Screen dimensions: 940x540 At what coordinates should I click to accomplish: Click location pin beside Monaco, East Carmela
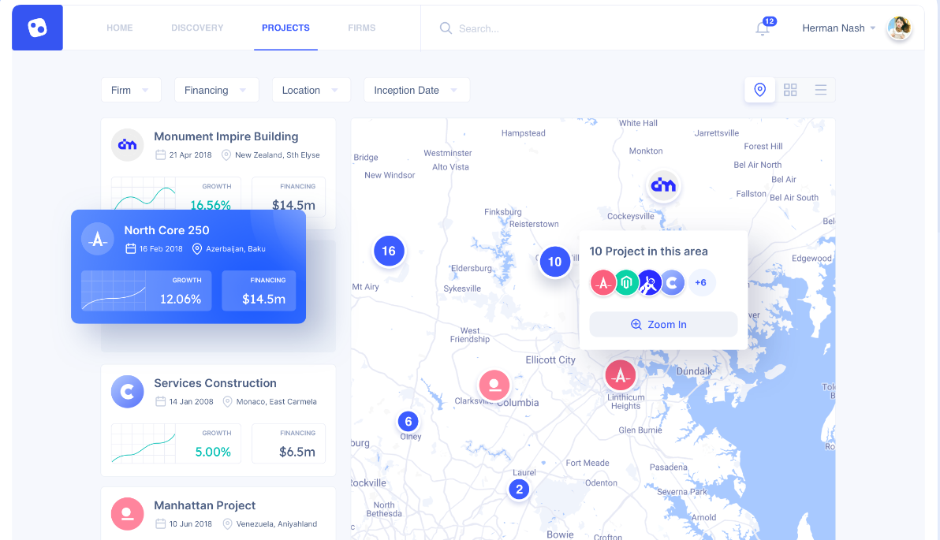tap(227, 401)
